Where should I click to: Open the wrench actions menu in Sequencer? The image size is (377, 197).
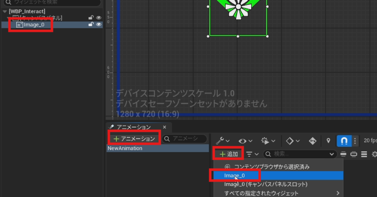point(222,141)
